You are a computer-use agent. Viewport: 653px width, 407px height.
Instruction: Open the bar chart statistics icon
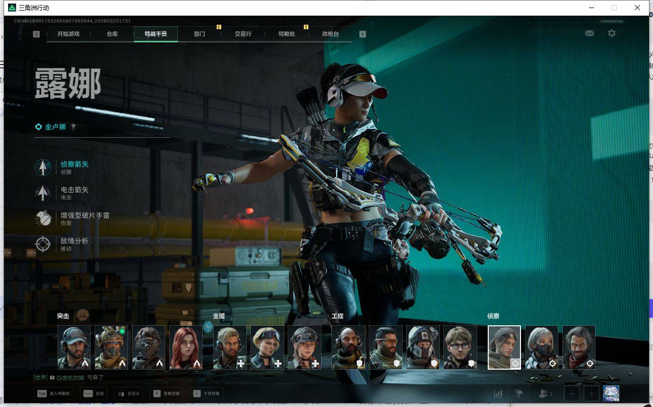498,393
